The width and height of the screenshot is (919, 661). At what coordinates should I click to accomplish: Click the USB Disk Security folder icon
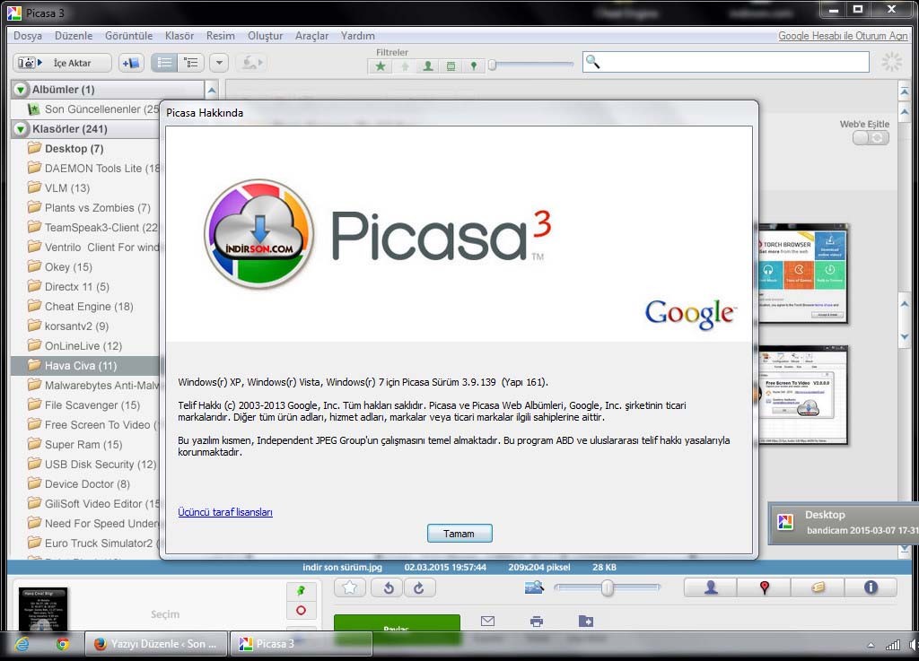click(x=34, y=464)
